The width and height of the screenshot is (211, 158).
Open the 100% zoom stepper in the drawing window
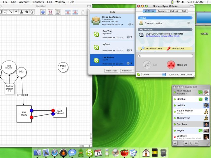[x=89, y=146]
